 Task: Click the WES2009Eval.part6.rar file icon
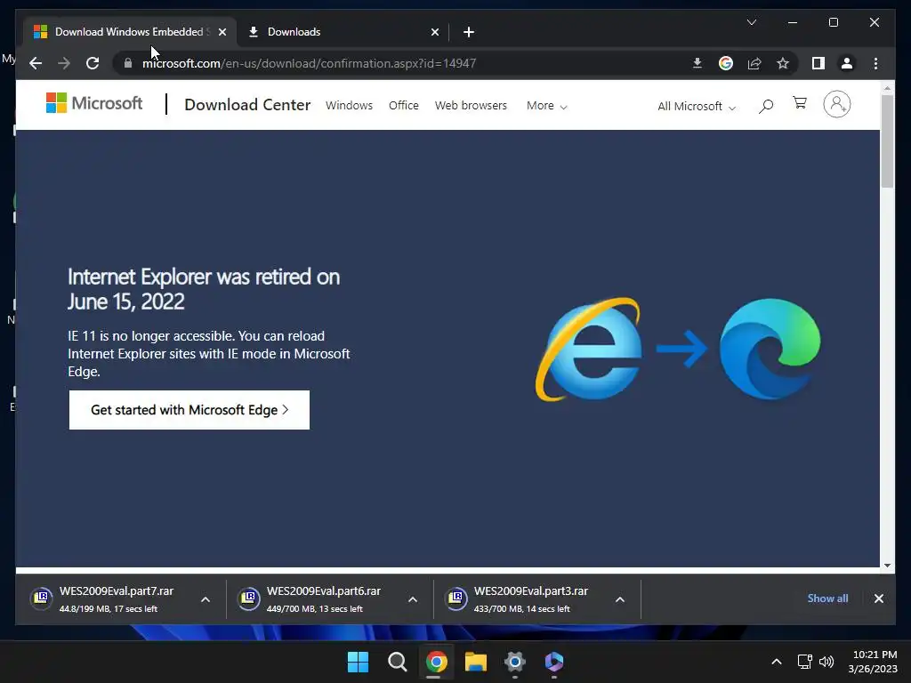click(x=249, y=599)
